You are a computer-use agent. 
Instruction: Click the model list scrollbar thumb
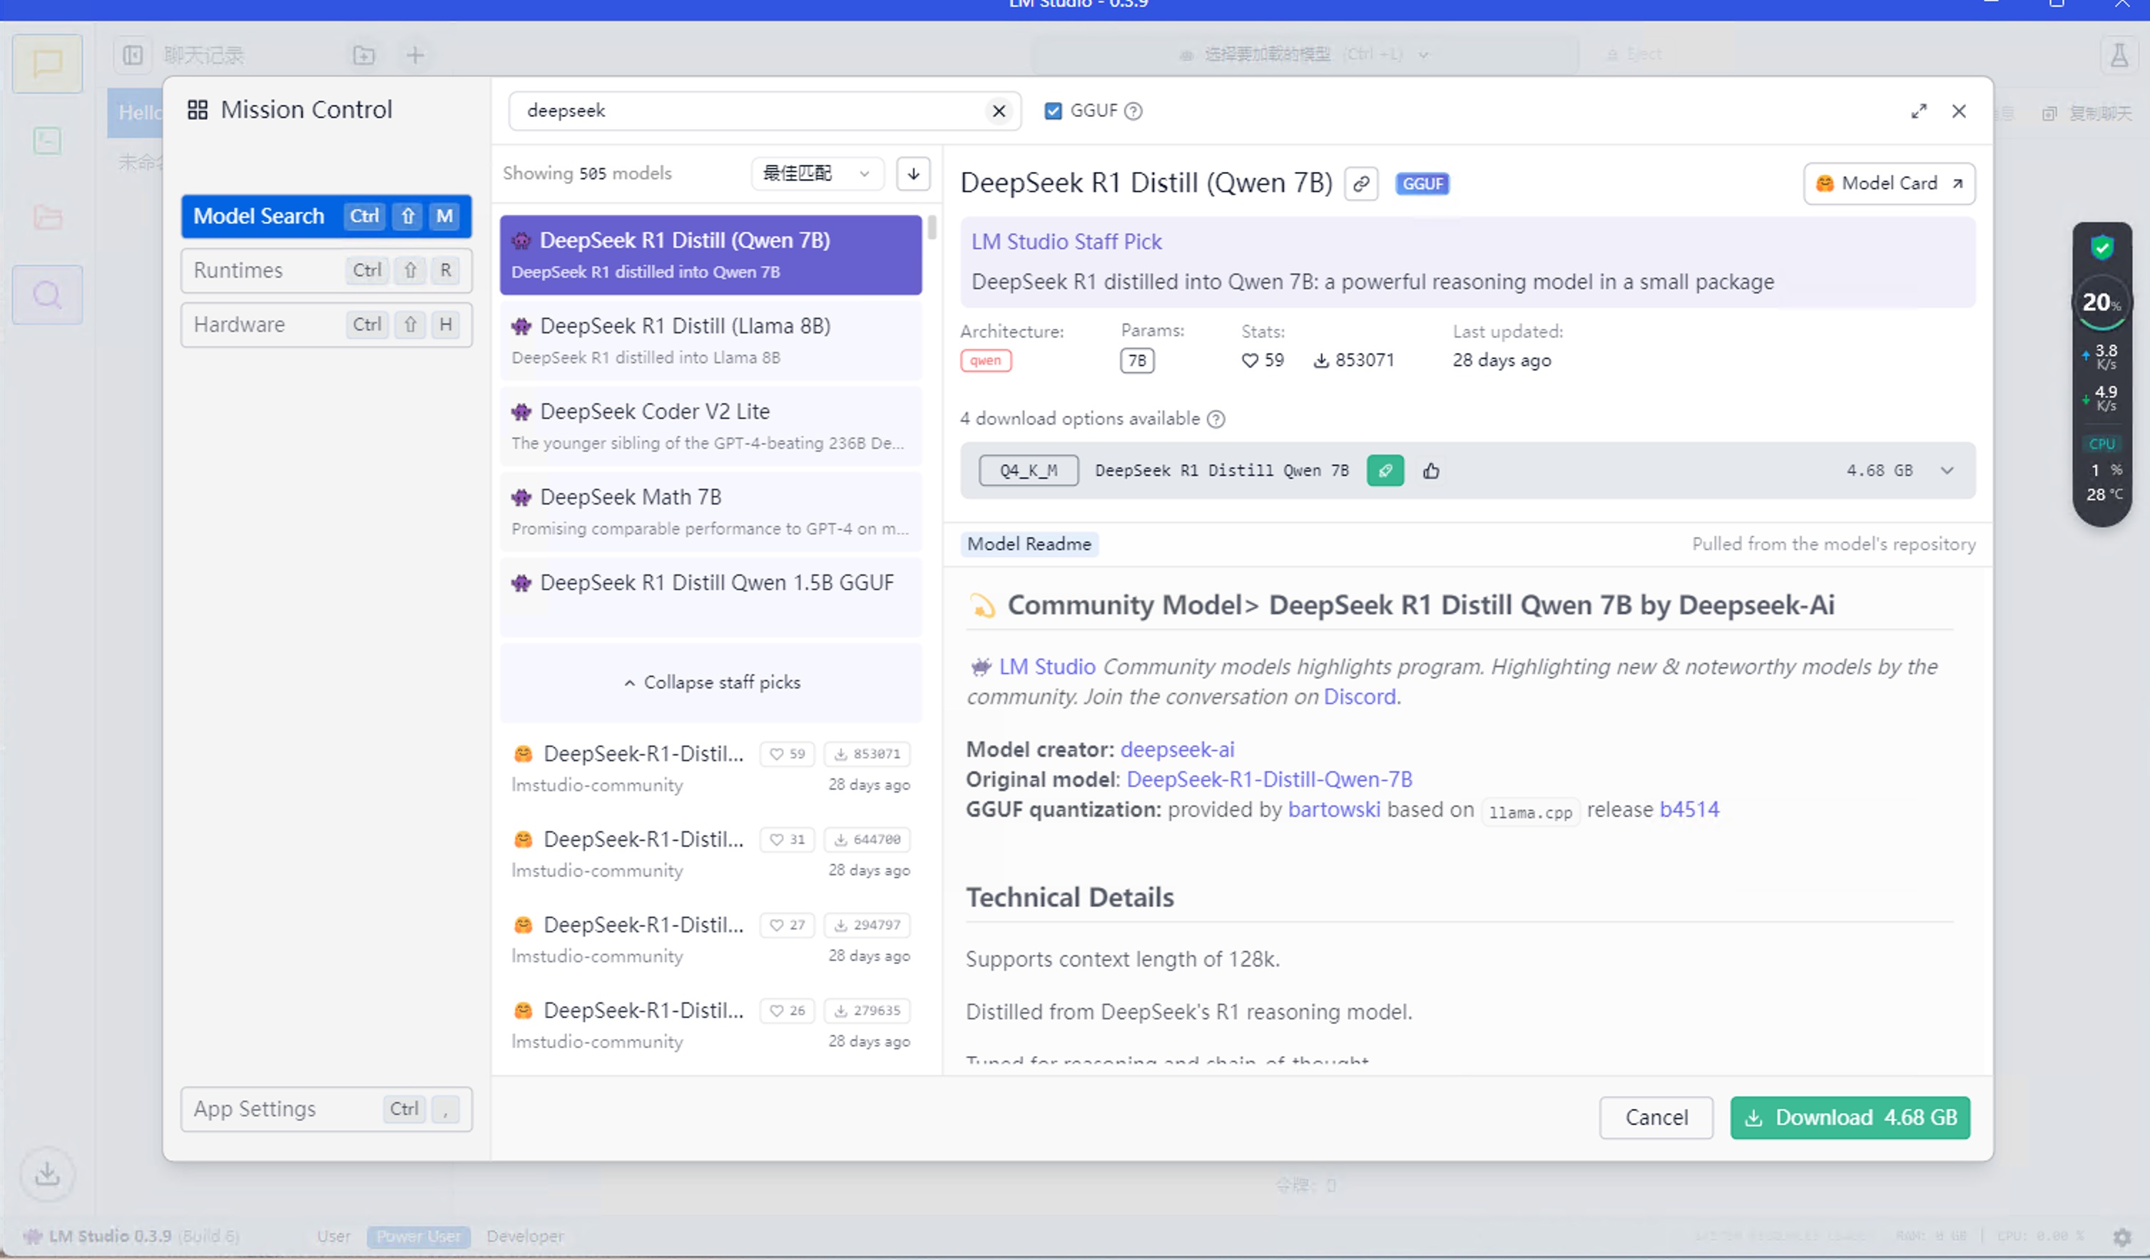932,227
